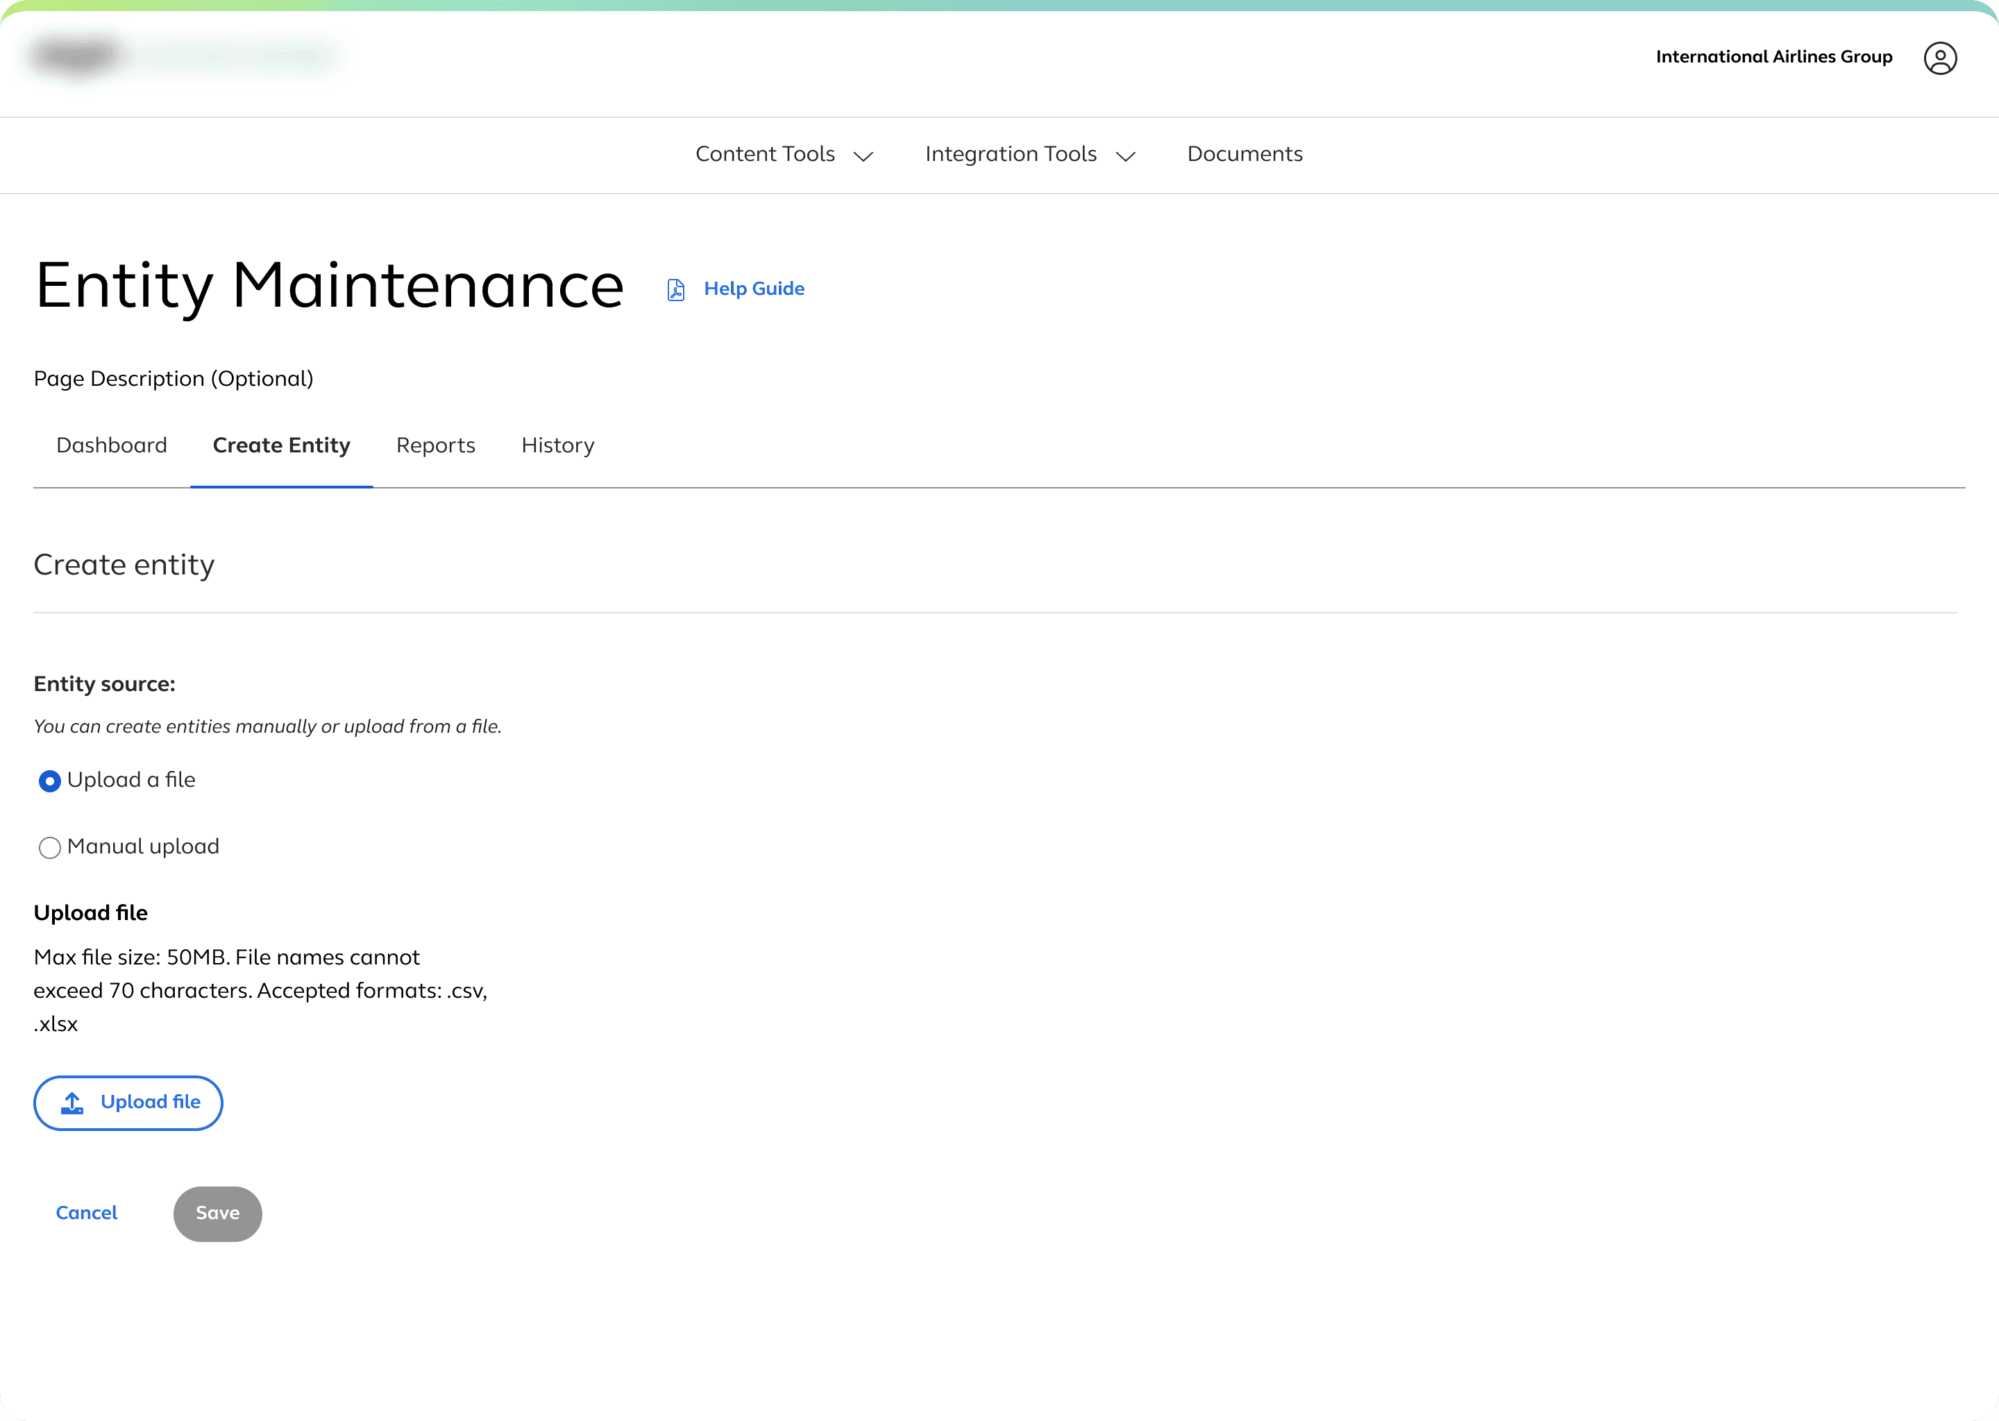Screen dimensions: 1999x1421
Task: Select the Manual upload radio option
Action: pyautogui.click(x=50, y=847)
